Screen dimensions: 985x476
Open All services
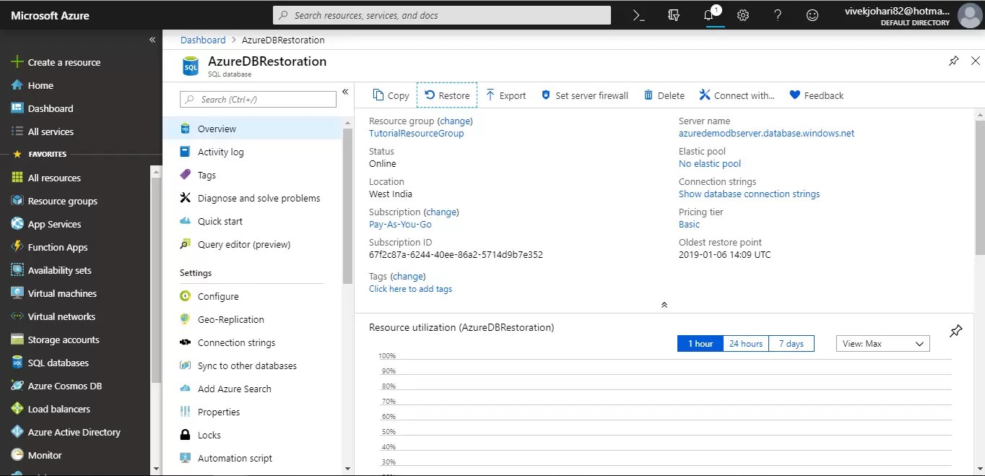pos(43,131)
